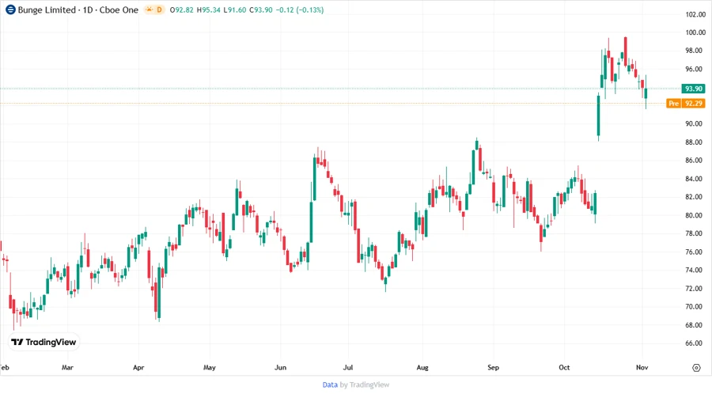Click the 76.00 price axis label
Image resolution: width=712 pixels, height=394 pixels.
pyautogui.click(x=695, y=252)
